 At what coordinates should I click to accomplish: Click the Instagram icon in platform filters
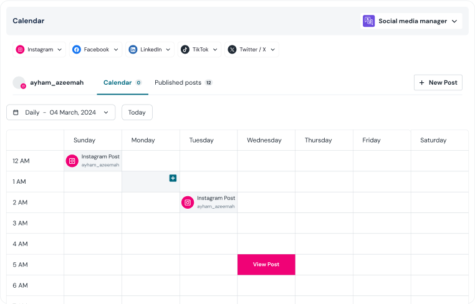[21, 50]
